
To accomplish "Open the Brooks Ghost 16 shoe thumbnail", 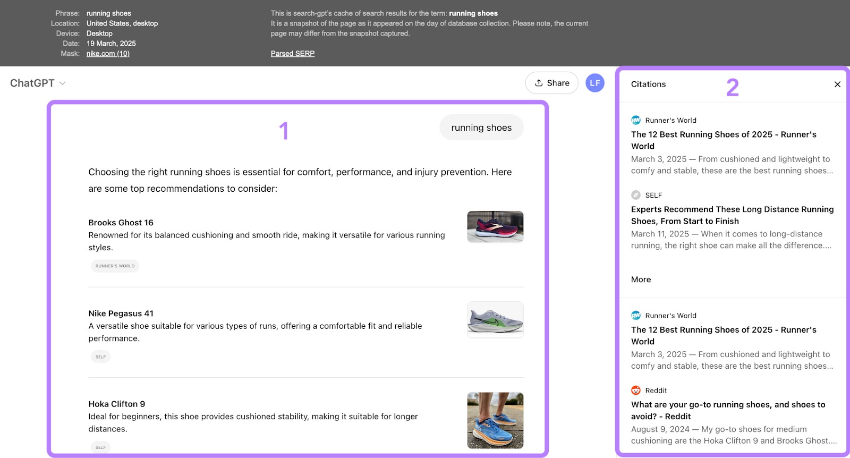I will pos(495,227).
